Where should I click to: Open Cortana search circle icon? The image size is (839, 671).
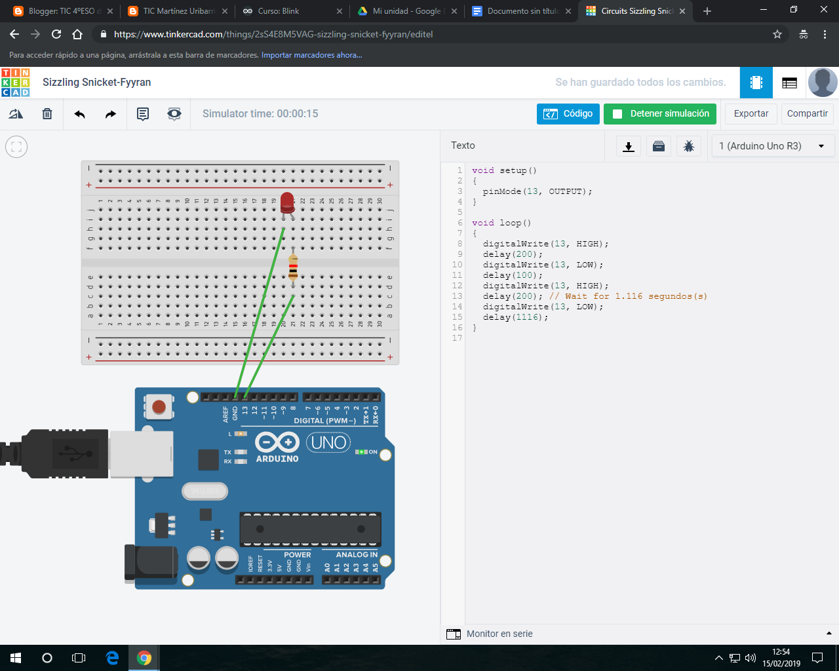(x=47, y=658)
